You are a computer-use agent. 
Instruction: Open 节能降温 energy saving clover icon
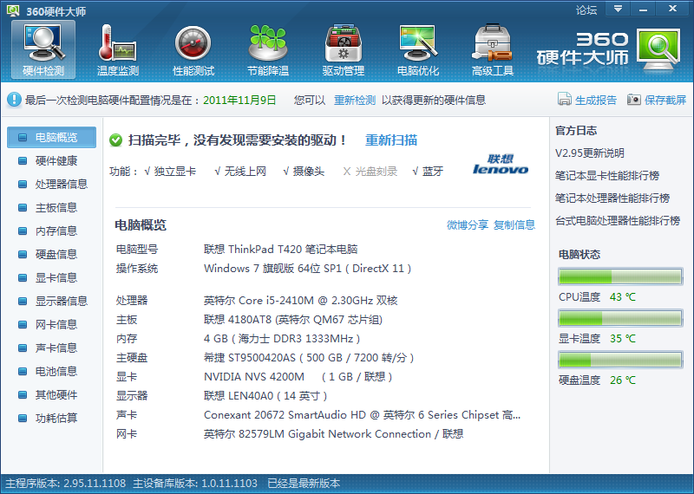(x=268, y=50)
